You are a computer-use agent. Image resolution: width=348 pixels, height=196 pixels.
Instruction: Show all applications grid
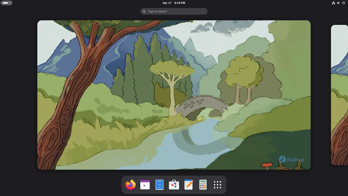click(x=217, y=185)
